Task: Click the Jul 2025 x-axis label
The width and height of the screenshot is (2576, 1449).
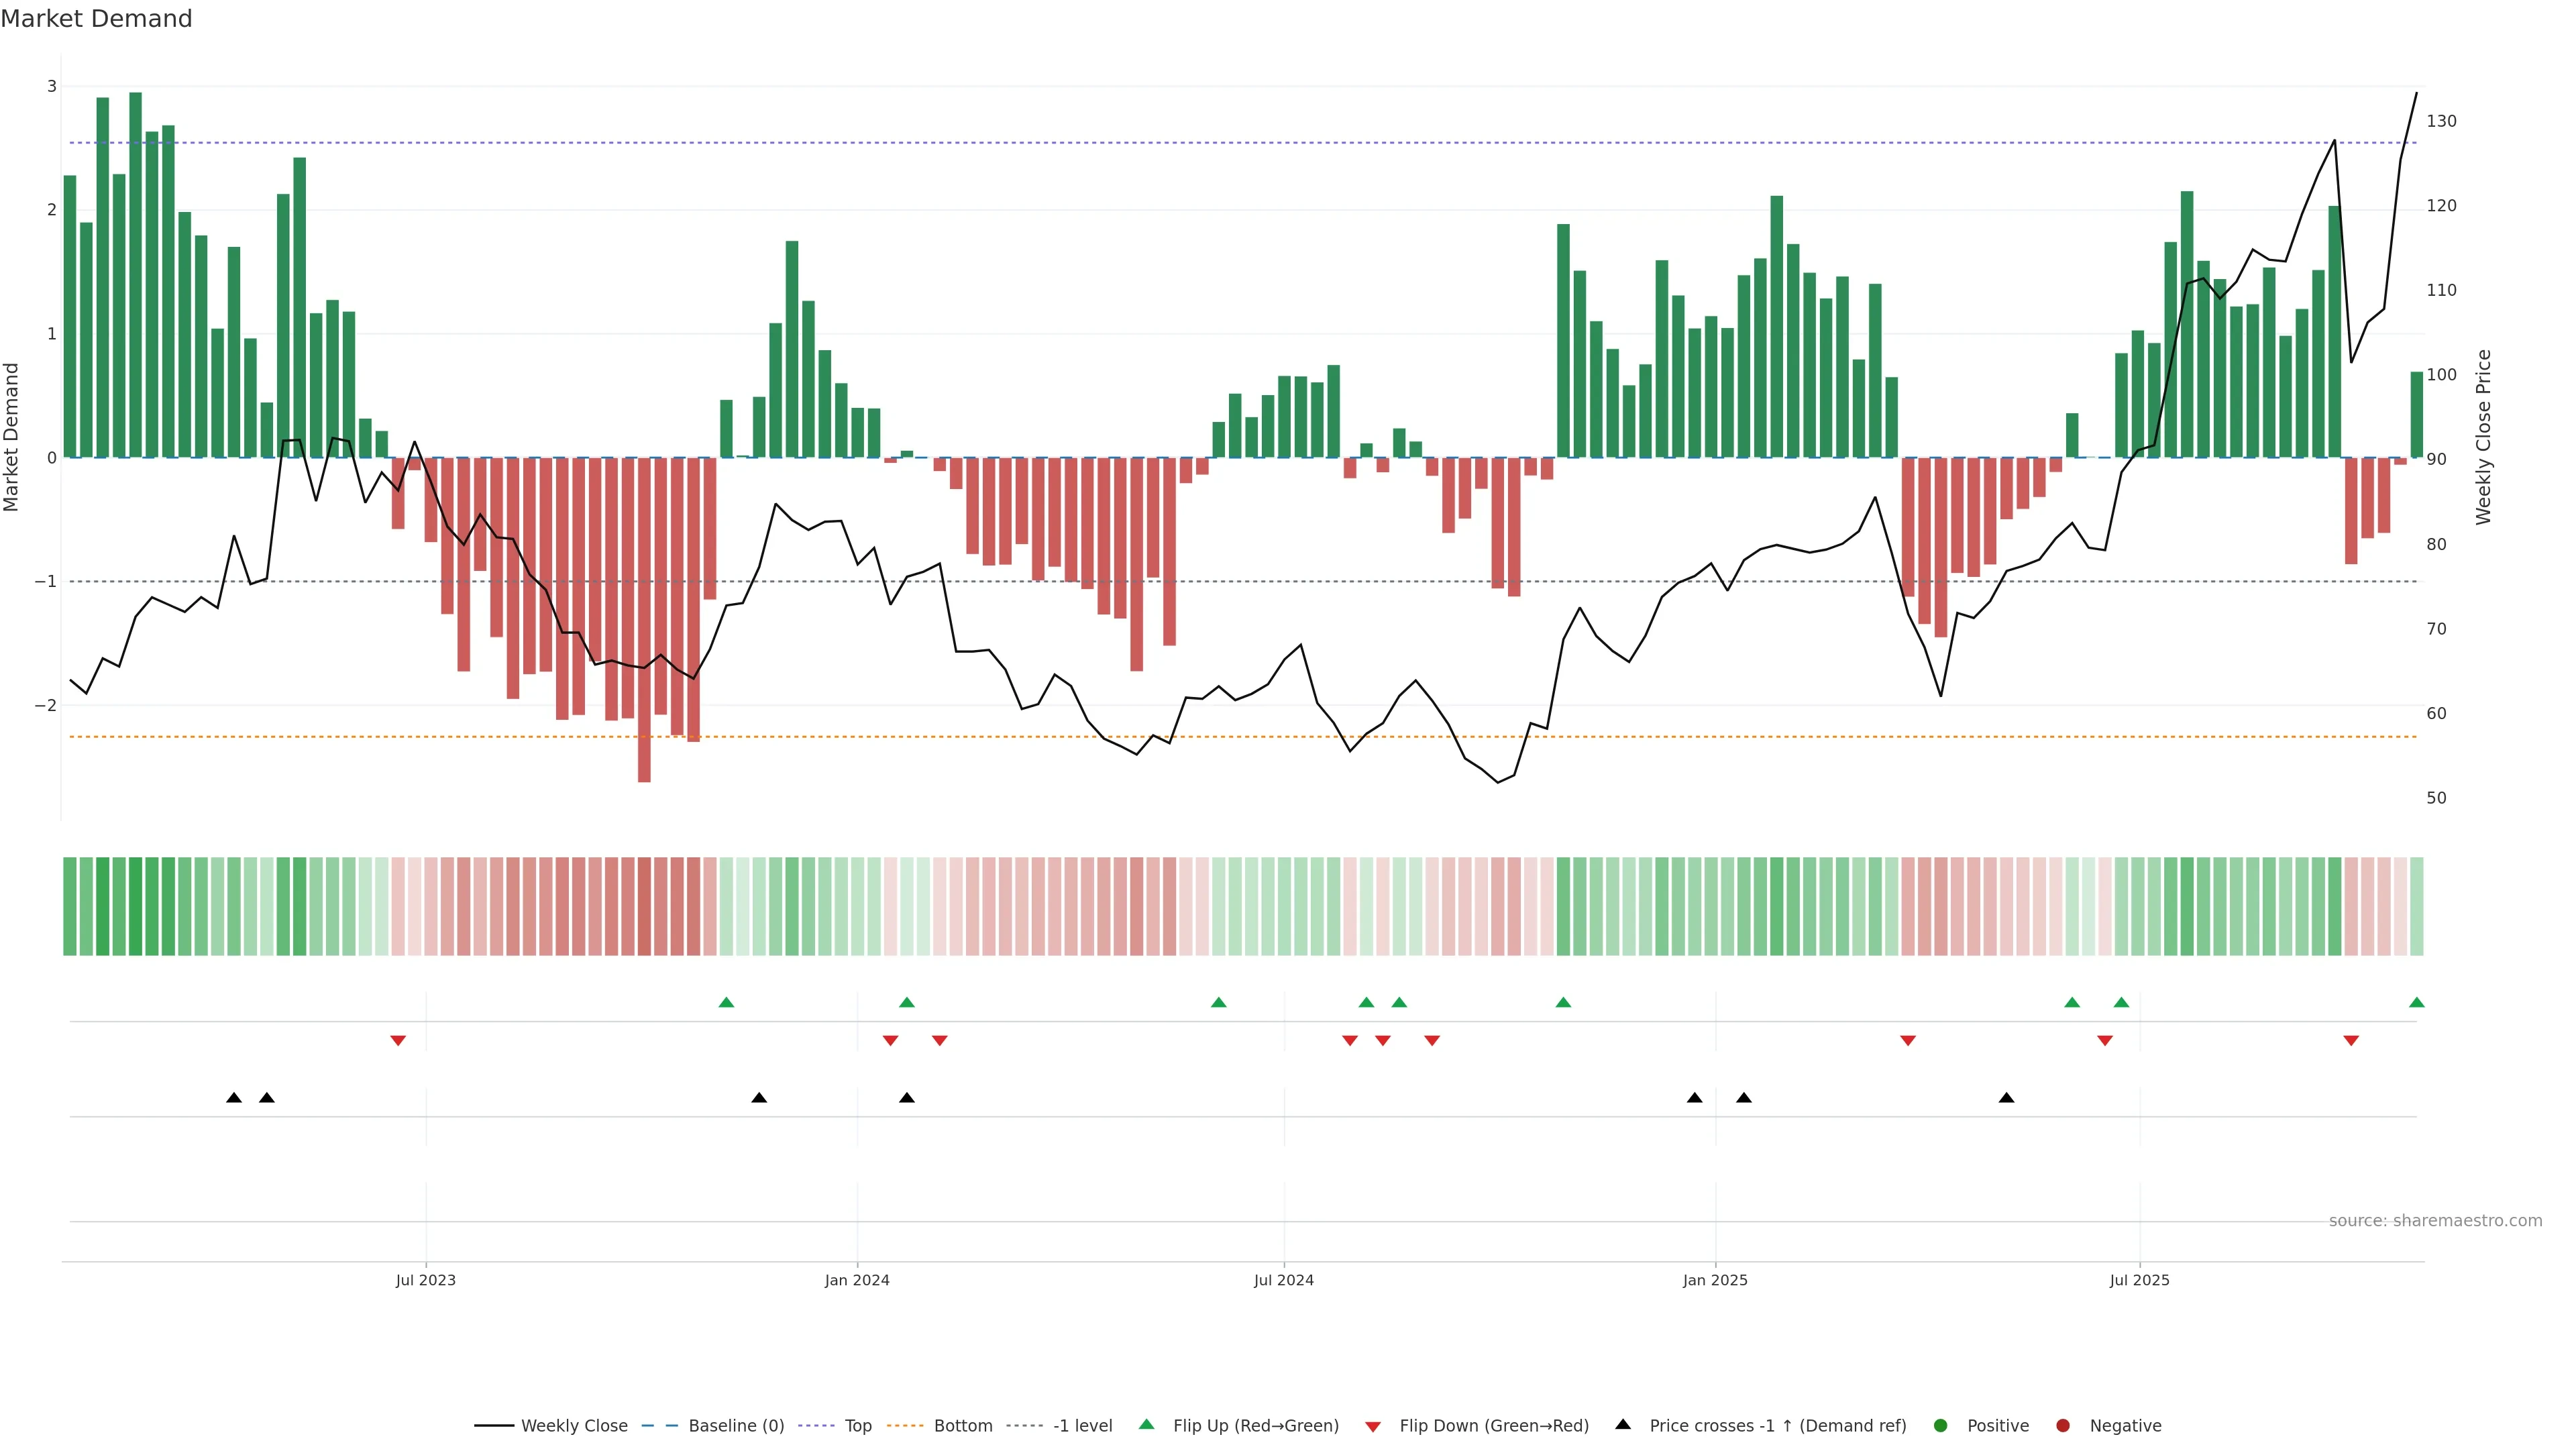Action: 2139,1280
